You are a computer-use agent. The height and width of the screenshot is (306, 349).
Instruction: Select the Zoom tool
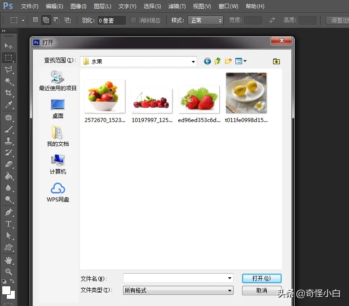tap(8, 271)
